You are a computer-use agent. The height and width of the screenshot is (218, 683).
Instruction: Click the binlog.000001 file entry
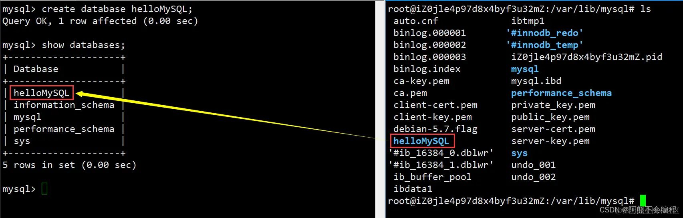(430, 33)
